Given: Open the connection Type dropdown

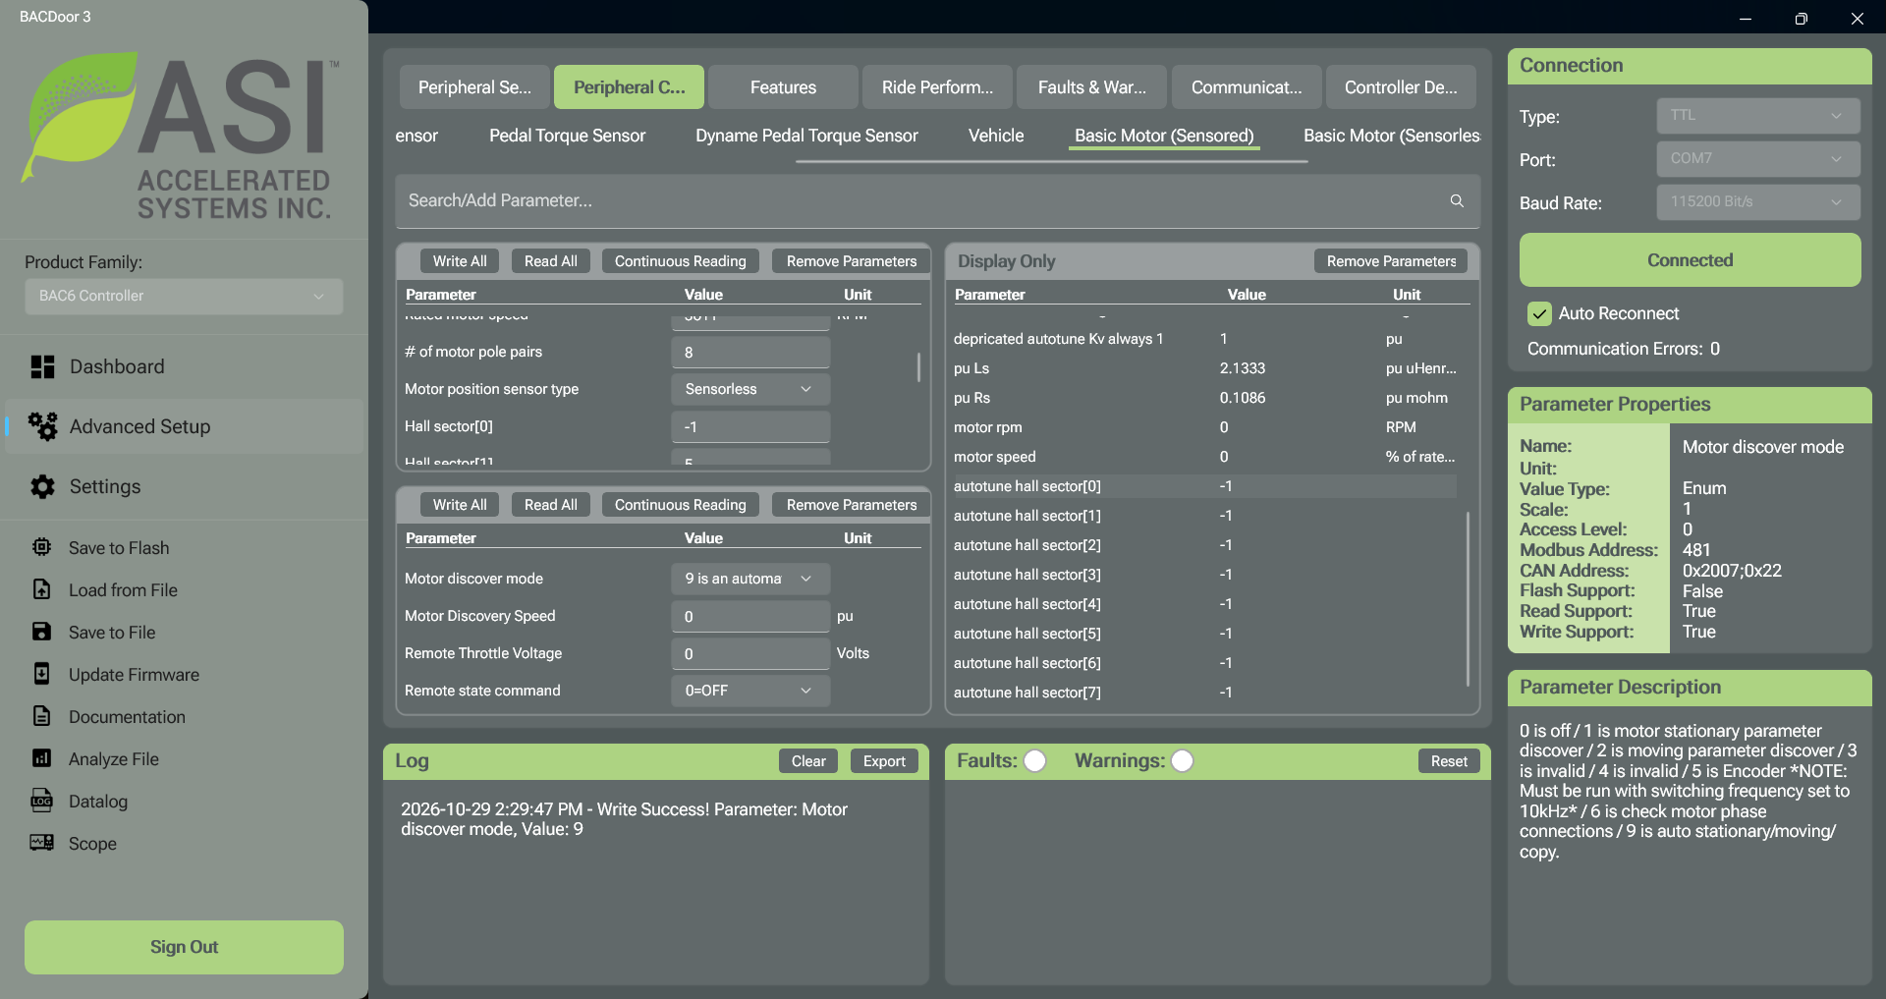Looking at the screenshot, I should click(1758, 116).
